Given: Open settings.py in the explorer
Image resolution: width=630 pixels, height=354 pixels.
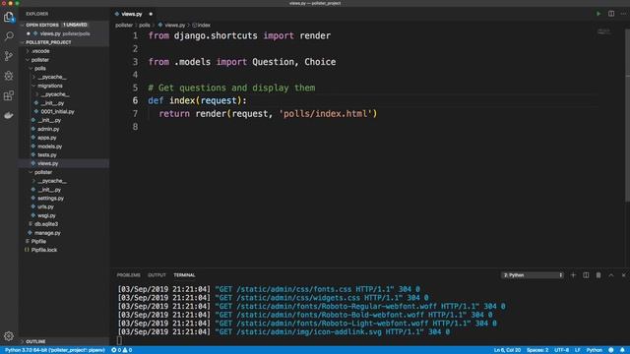Looking at the screenshot, I should pos(50,199).
